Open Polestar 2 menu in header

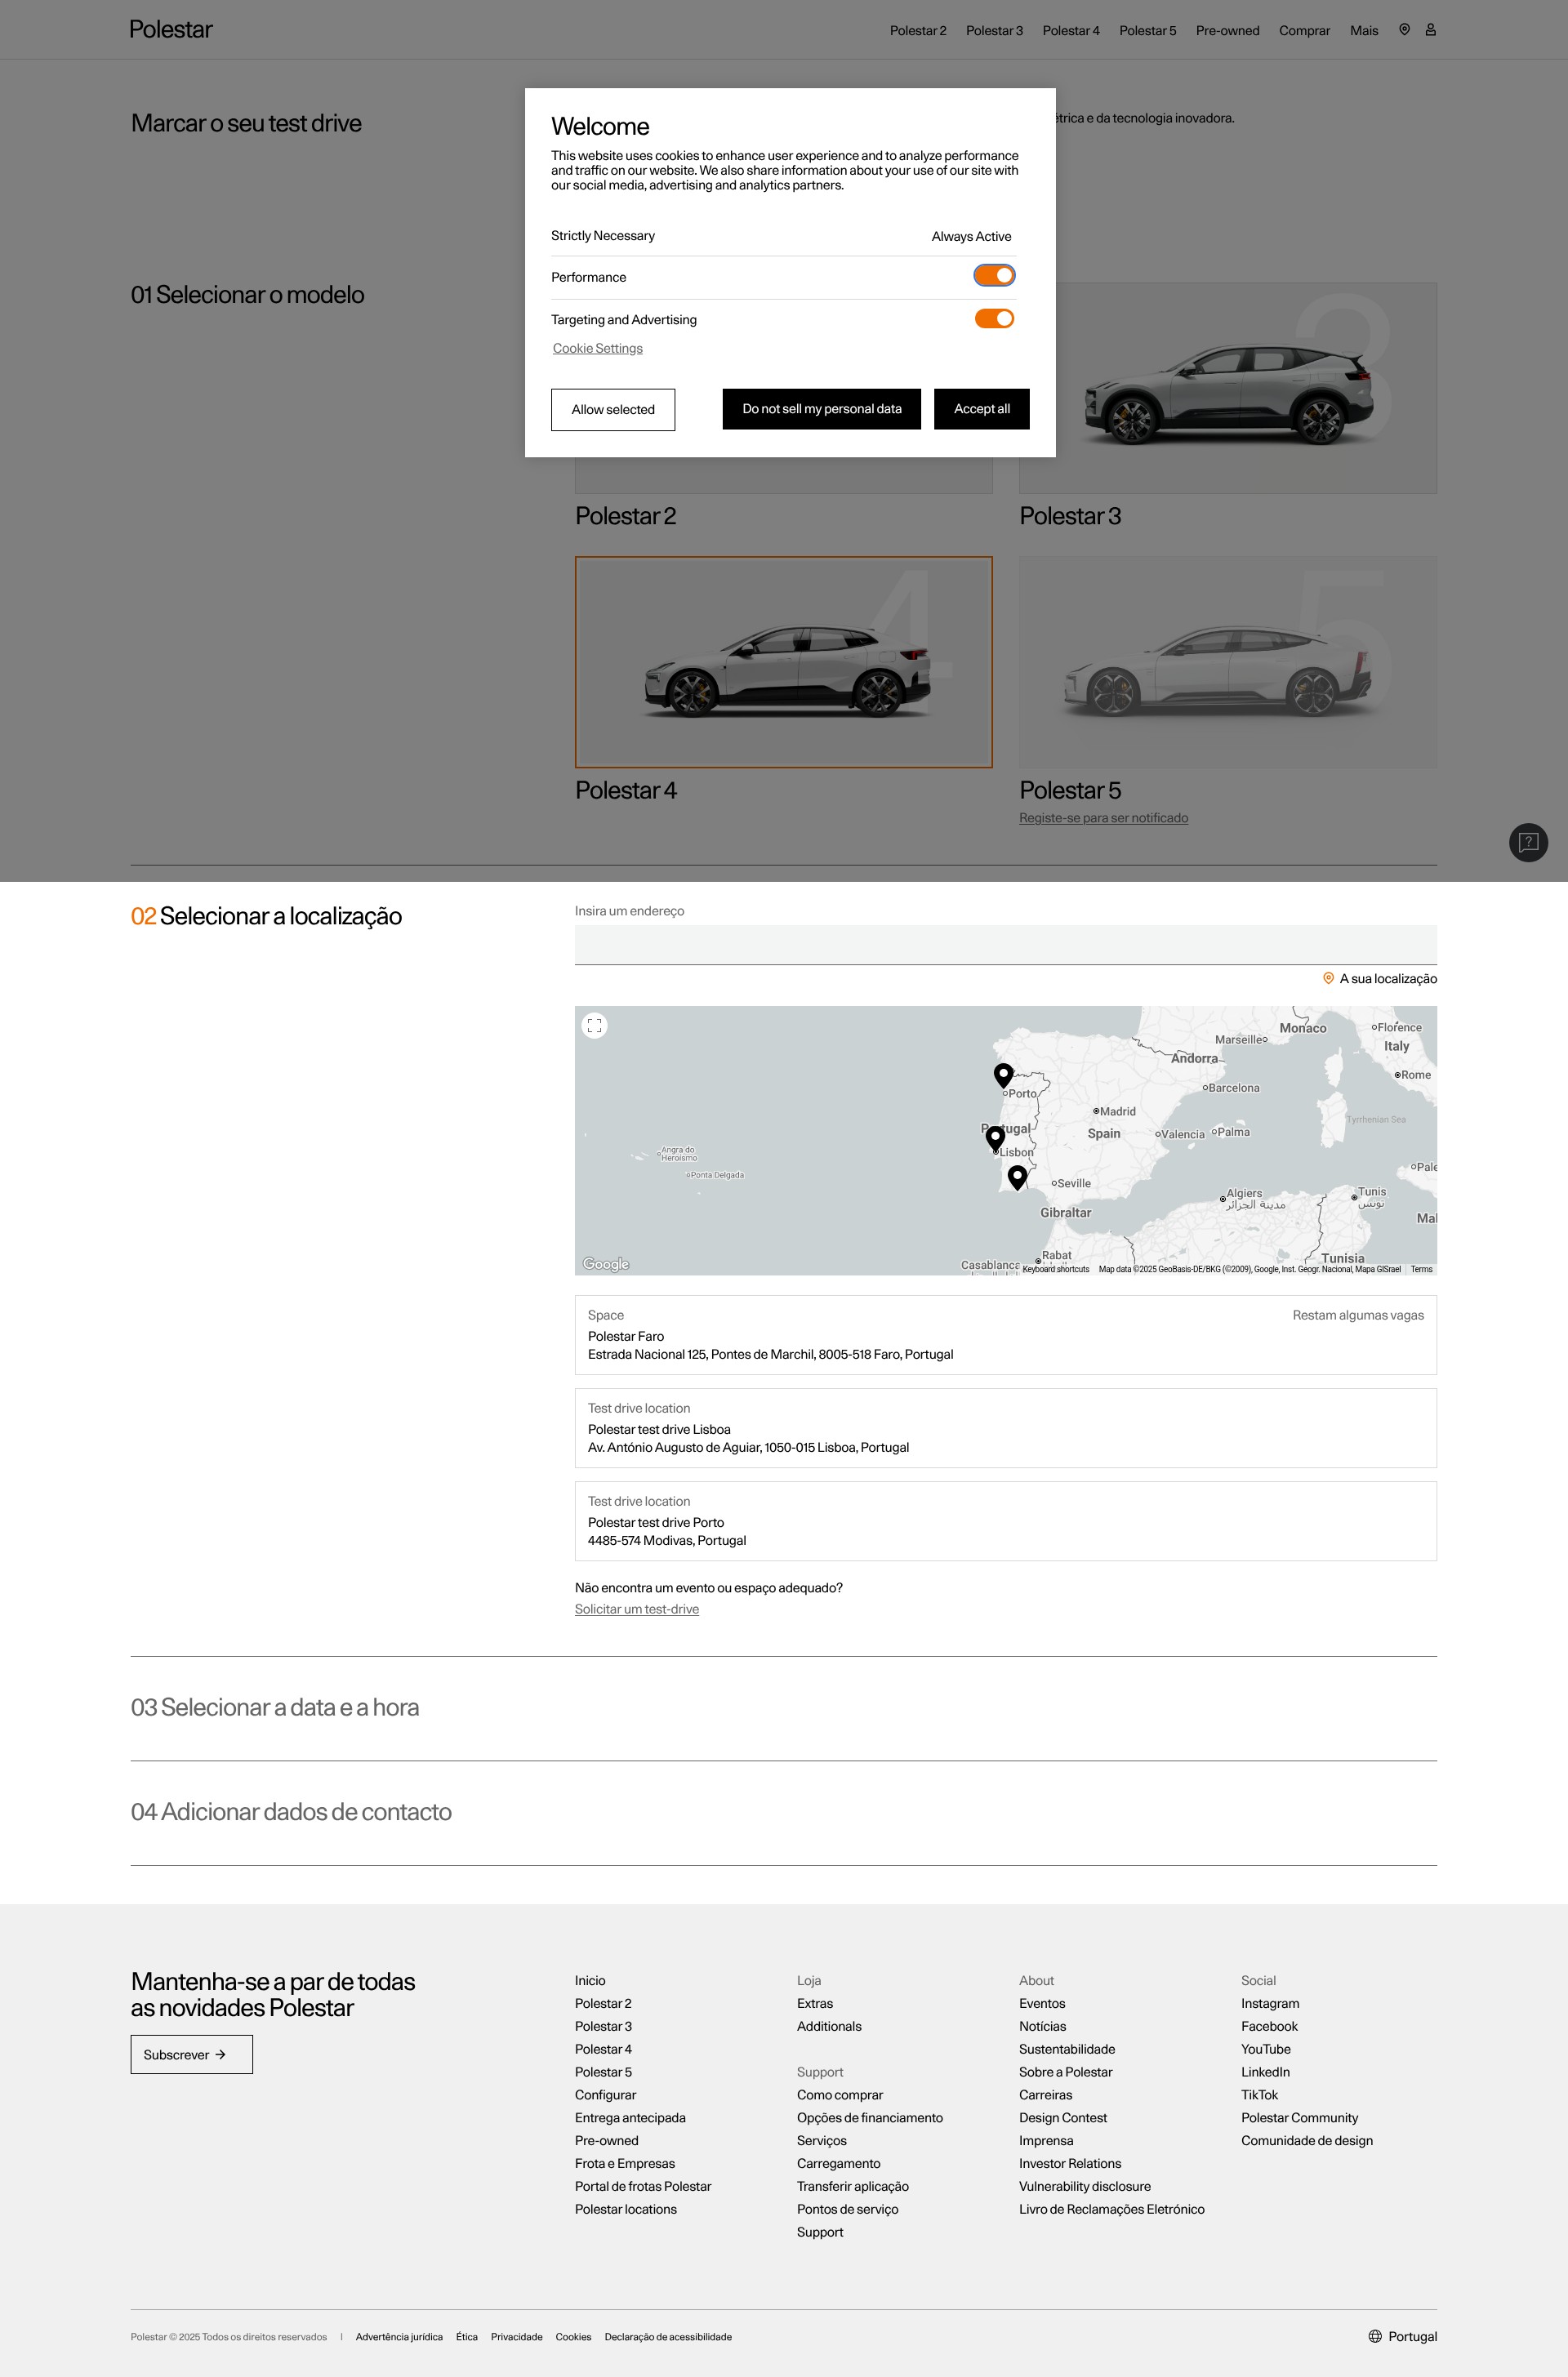pyautogui.click(x=918, y=31)
